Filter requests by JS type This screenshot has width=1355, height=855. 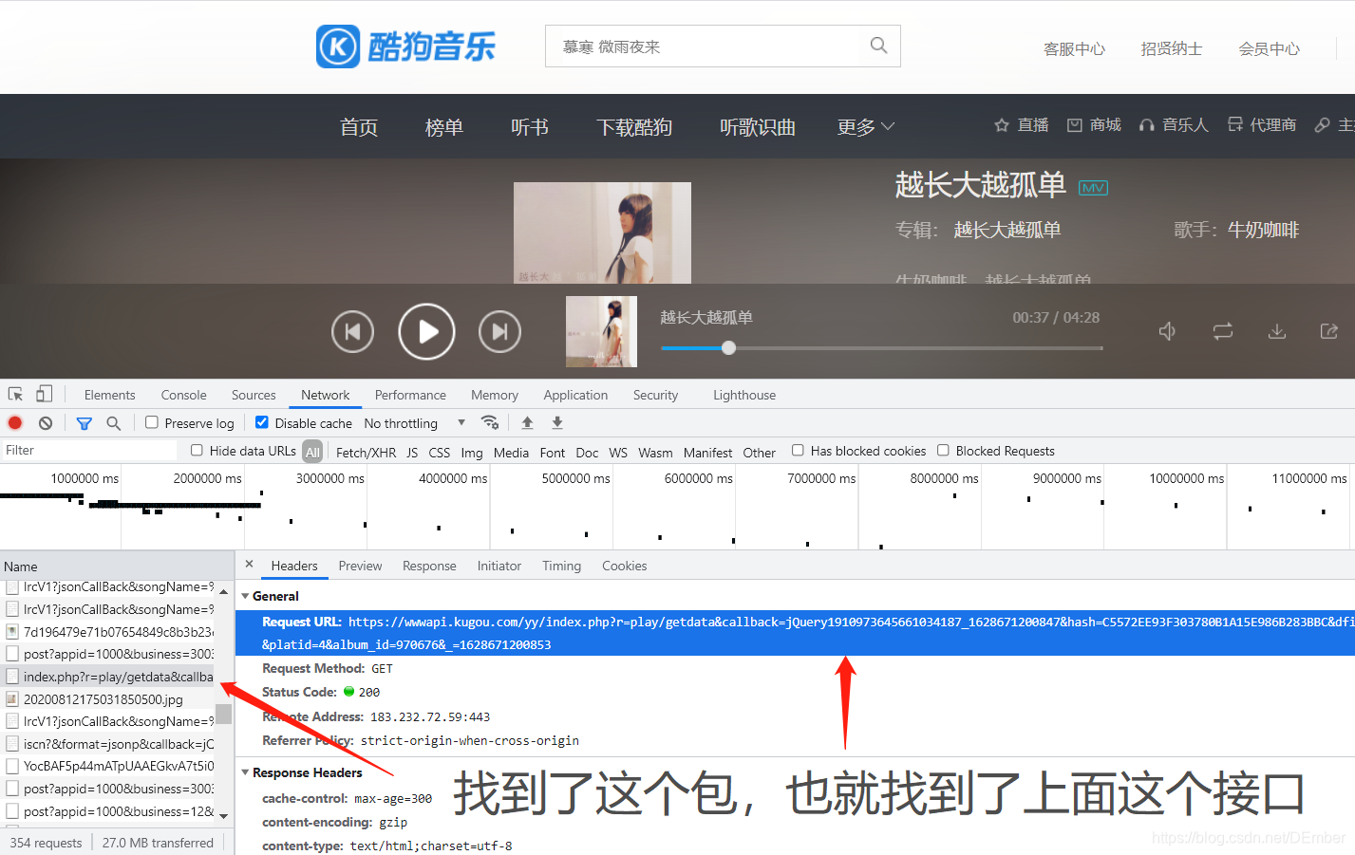pos(412,453)
